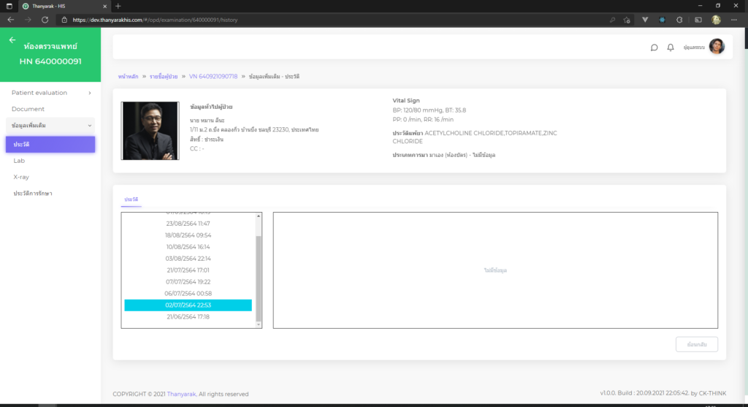
Task: Click the VN 640921090718 breadcrumb link
Action: tap(213, 76)
